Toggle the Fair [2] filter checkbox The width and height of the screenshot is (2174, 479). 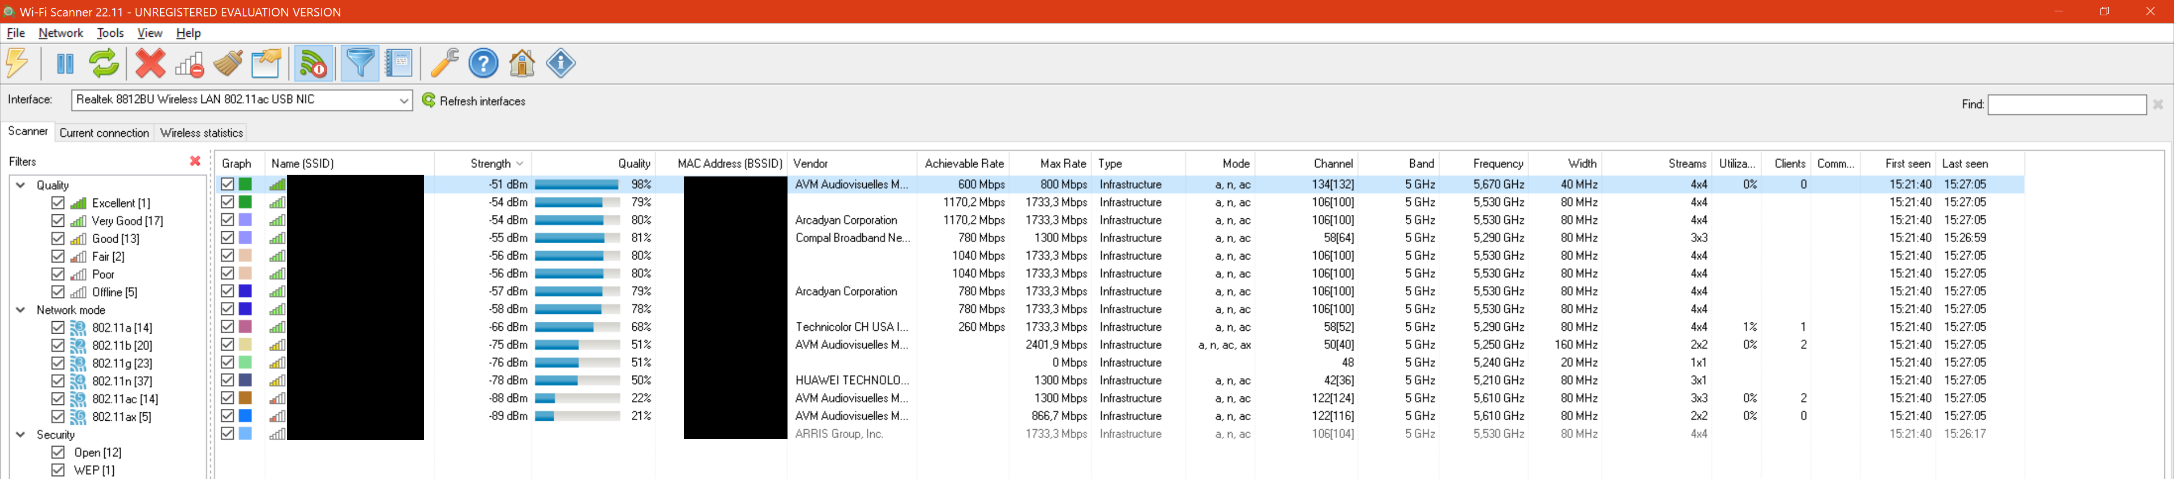click(58, 256)
